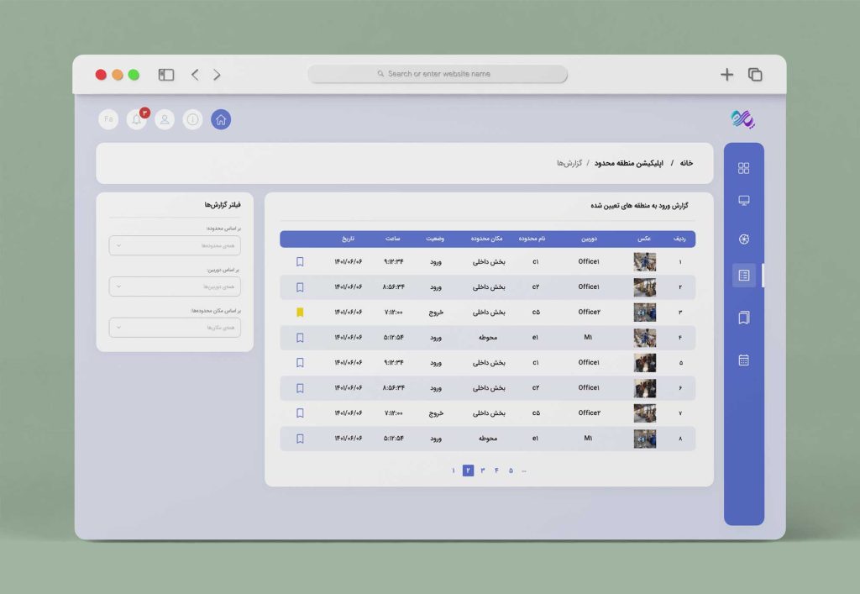The height and width of the screenshot is (594, 860).
Task: Open the calendar icon in sidebar
Action: click(743, 360)
